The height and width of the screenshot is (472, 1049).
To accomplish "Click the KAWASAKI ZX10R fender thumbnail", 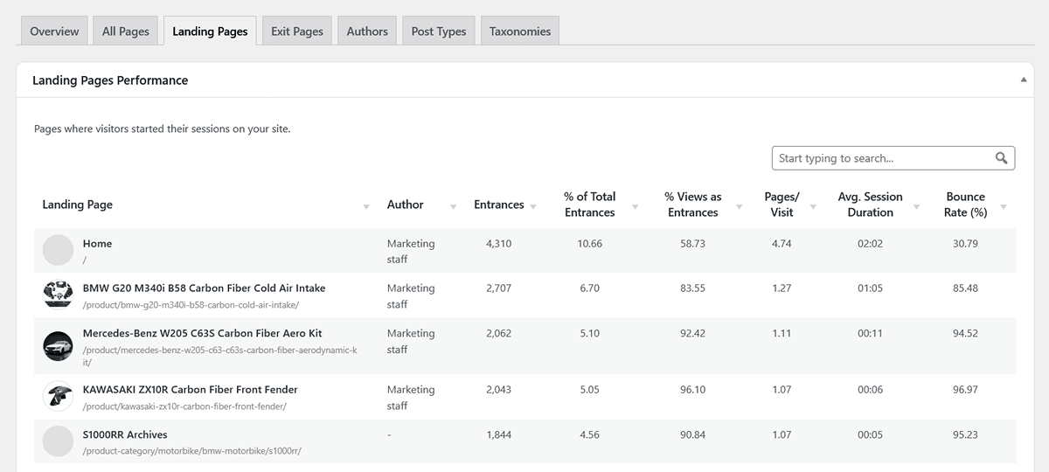I will 58,396.
